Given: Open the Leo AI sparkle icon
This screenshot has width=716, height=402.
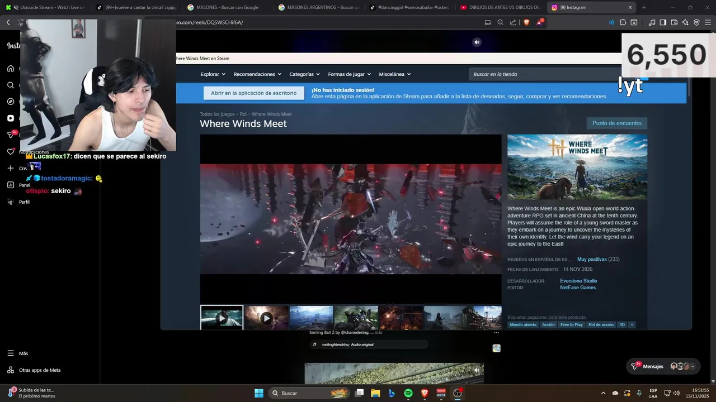Looking at the screenshot, I should pyautogui.click(x=685, y=22).
